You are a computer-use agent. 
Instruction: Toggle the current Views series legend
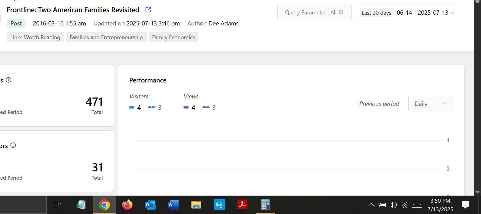189,108
